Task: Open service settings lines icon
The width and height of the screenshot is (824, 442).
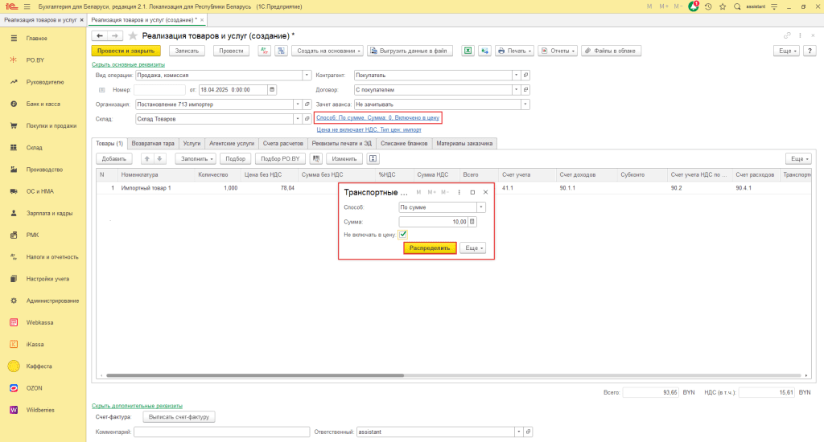Action: 774,6
